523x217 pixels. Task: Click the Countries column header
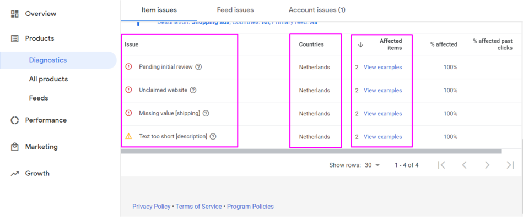(311, 44)
